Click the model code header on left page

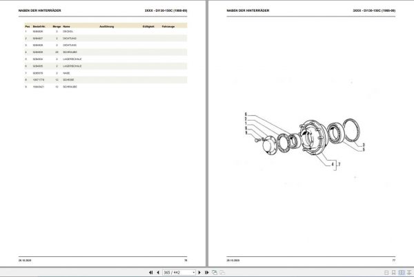[x=166, y=10]
